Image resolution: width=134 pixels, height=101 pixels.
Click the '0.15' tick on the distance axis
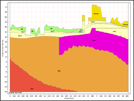tap(14, 96)
